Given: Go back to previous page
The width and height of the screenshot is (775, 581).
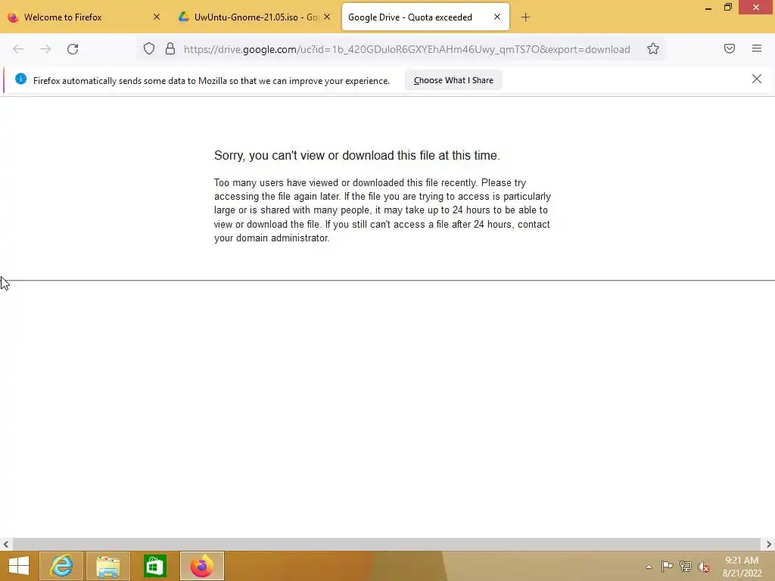Looking at the screenshot, I should coord(18,49).
